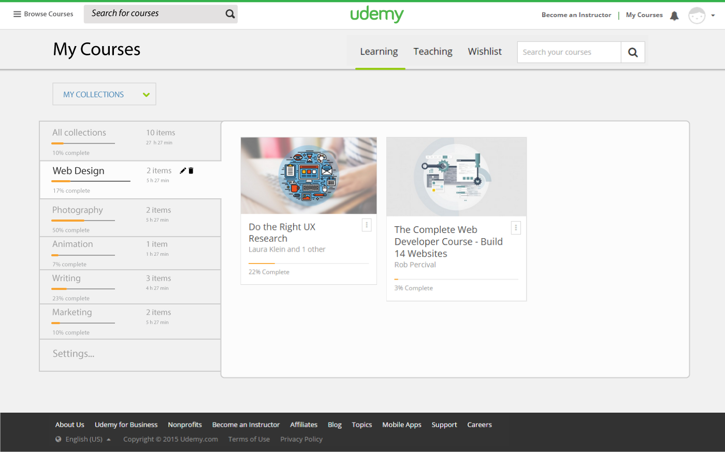
Task: Click instructor name Rob Percival
Action: click(415, 265)
